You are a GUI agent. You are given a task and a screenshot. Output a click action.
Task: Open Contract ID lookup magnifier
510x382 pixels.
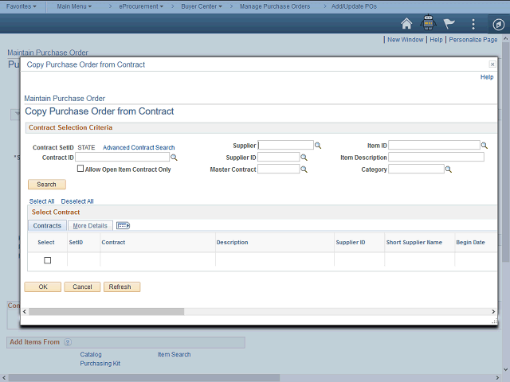tap(175, 158)
